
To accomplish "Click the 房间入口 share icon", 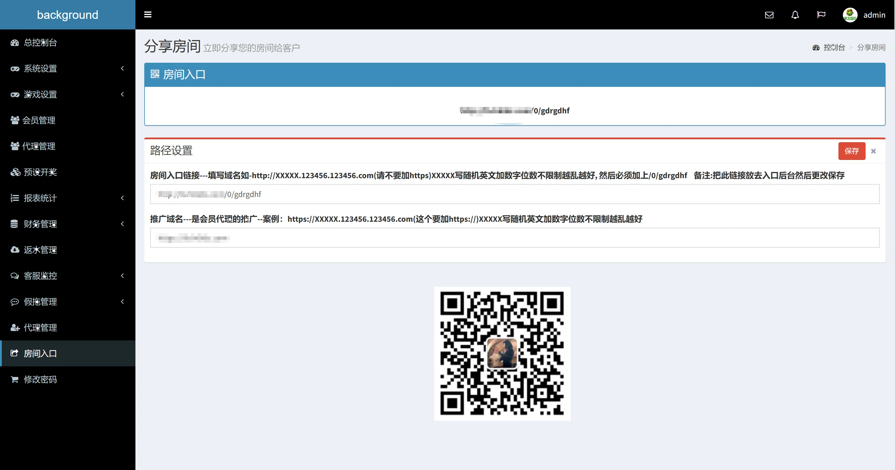I will (x=15, y=353).
